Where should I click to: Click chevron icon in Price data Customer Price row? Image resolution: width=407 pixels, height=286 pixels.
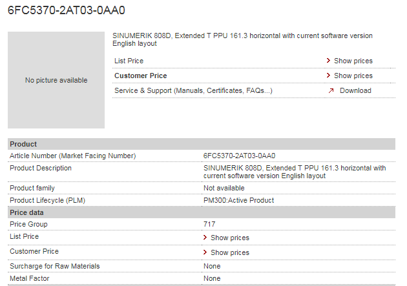(x=205, y=252)
